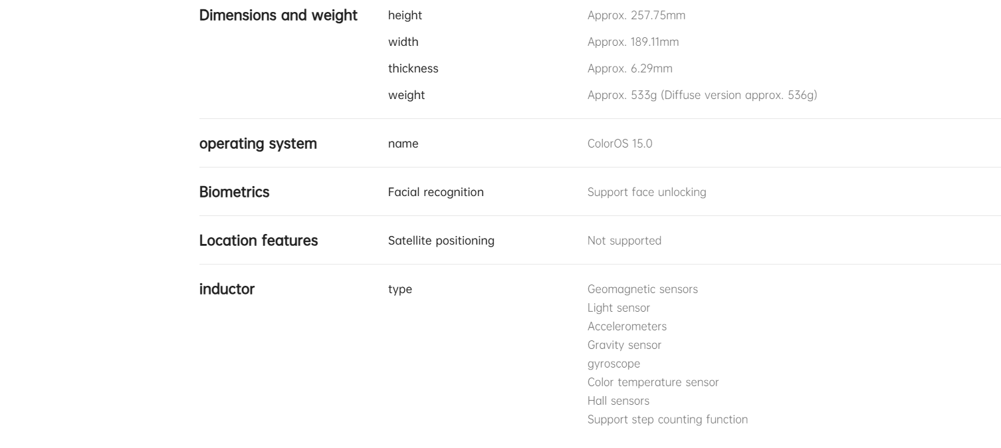The image size is (1001, 448).
Task: Click the operating system heading
Action: pyautogui.click(x=258, y=144)
